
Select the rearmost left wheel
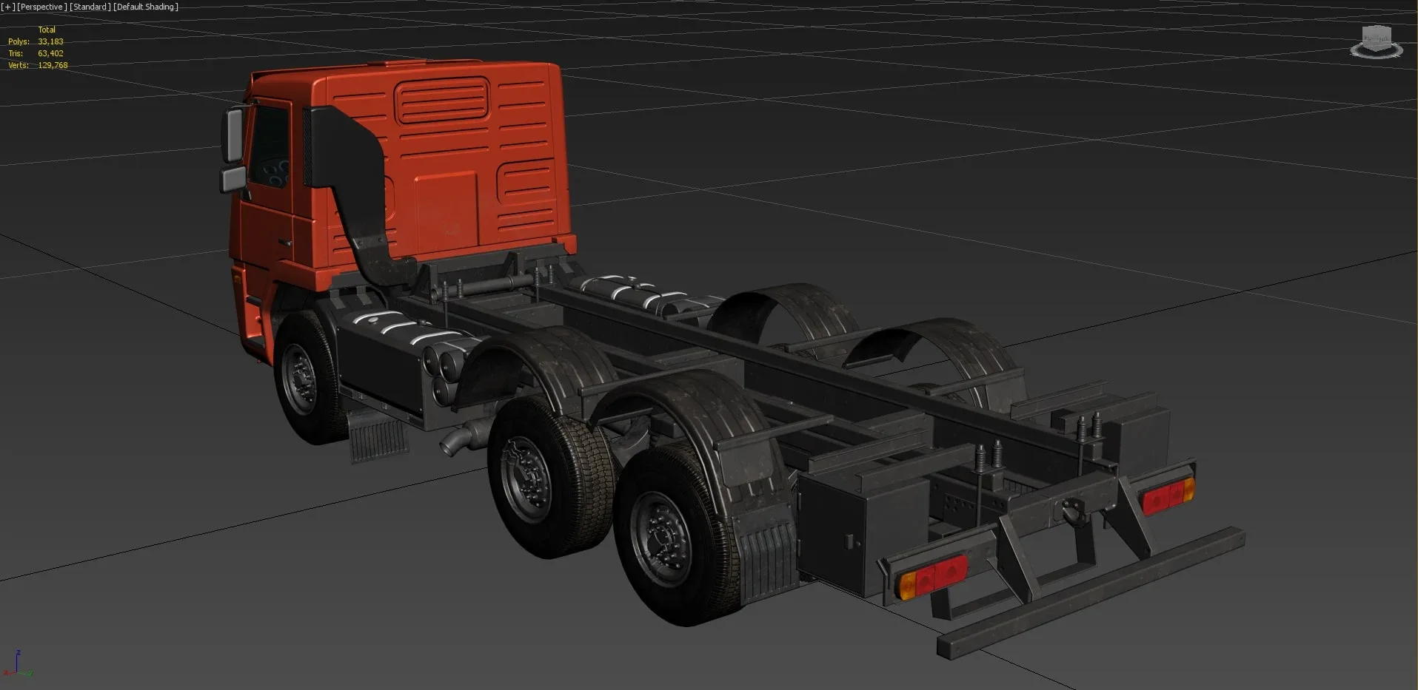678,535
